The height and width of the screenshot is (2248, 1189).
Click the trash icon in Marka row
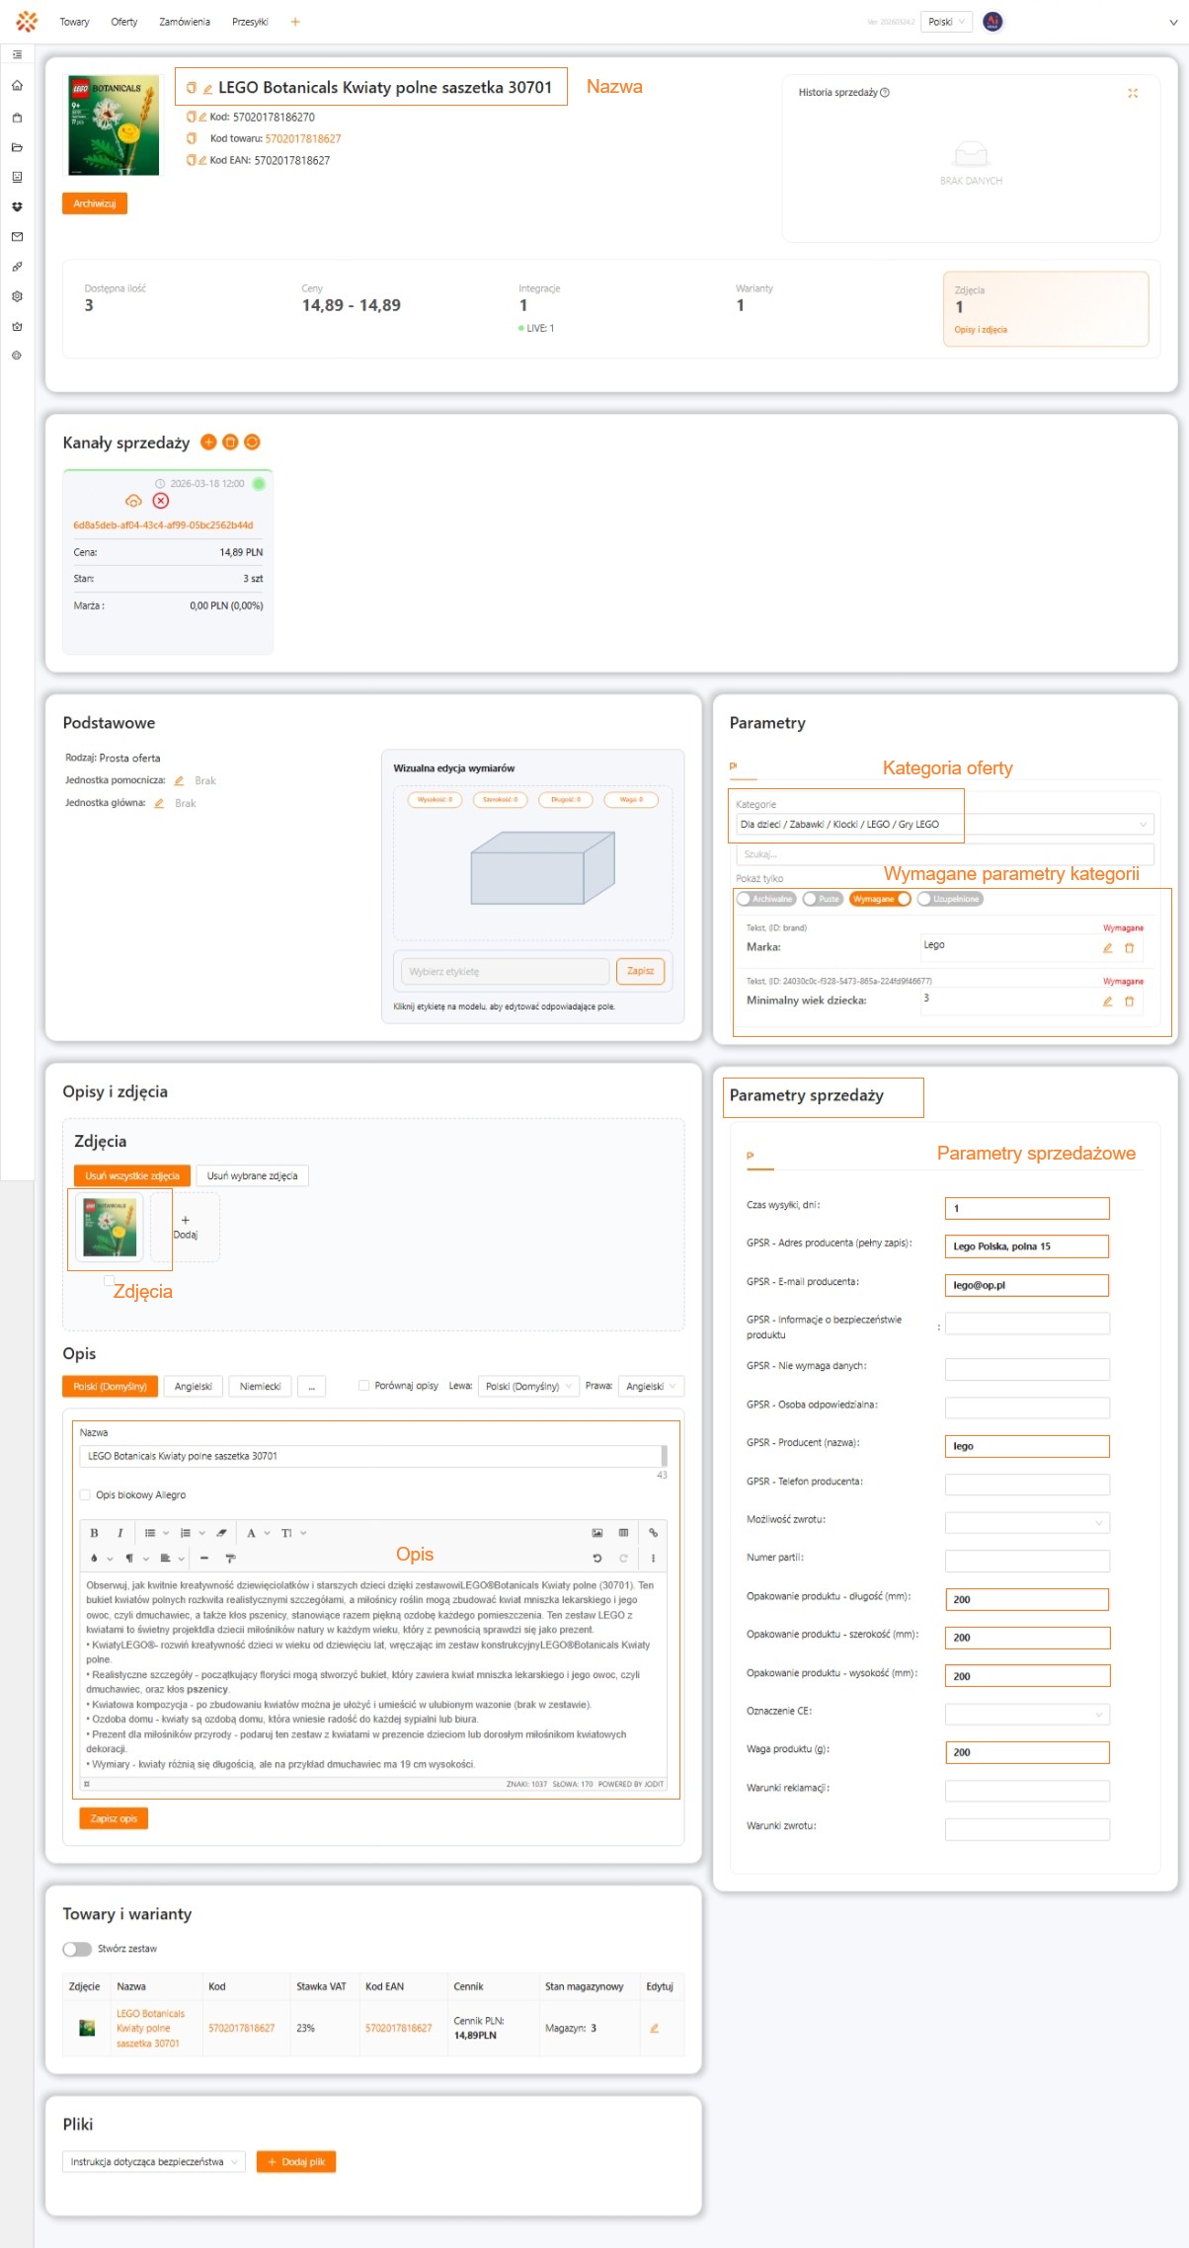click(x=1129, y=948)
